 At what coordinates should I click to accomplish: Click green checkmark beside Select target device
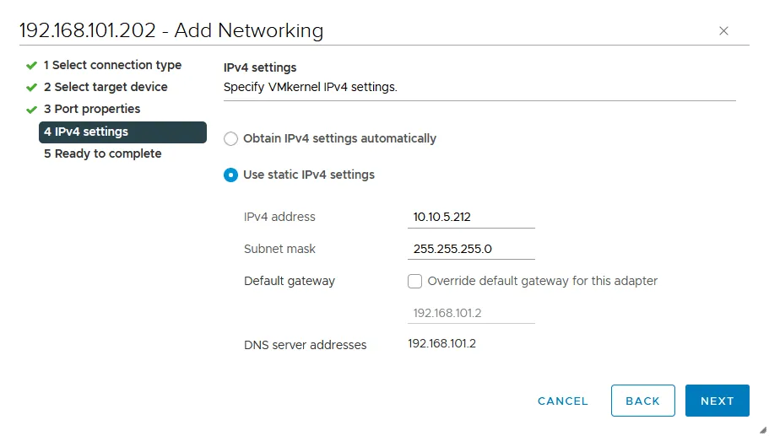(31, 87)
